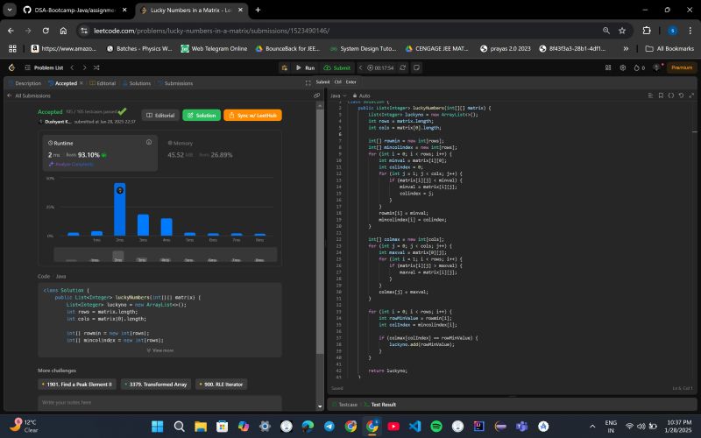Reload the page
This screenshot has width=701, height=438.
point(46,31)
